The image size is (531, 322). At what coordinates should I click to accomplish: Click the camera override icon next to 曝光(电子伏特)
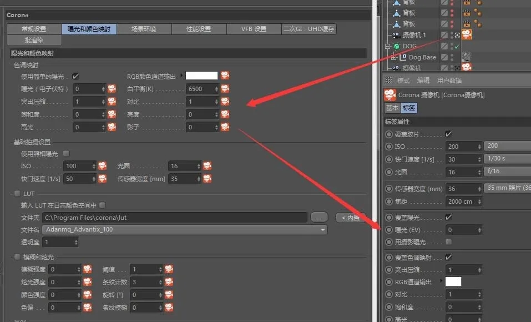tap(112, 89)
